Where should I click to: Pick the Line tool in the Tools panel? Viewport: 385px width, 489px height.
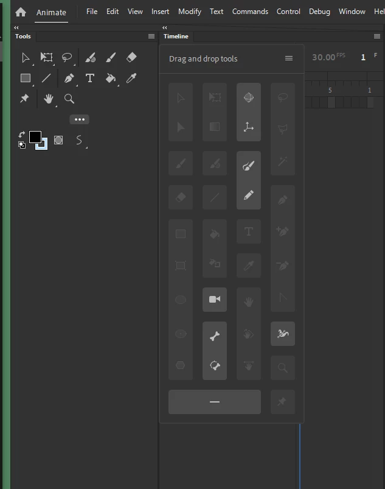coord(46,78)
